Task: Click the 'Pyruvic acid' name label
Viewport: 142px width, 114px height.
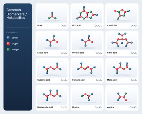Action: point(78,53)
